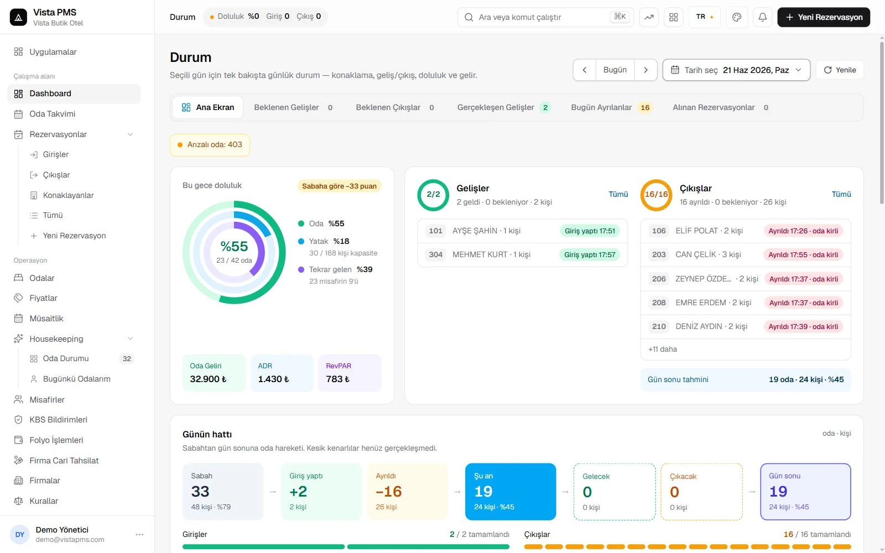Open KBS Bildirimleri shield item
Viewport: 885px width, 553px height.
[74, 420]
